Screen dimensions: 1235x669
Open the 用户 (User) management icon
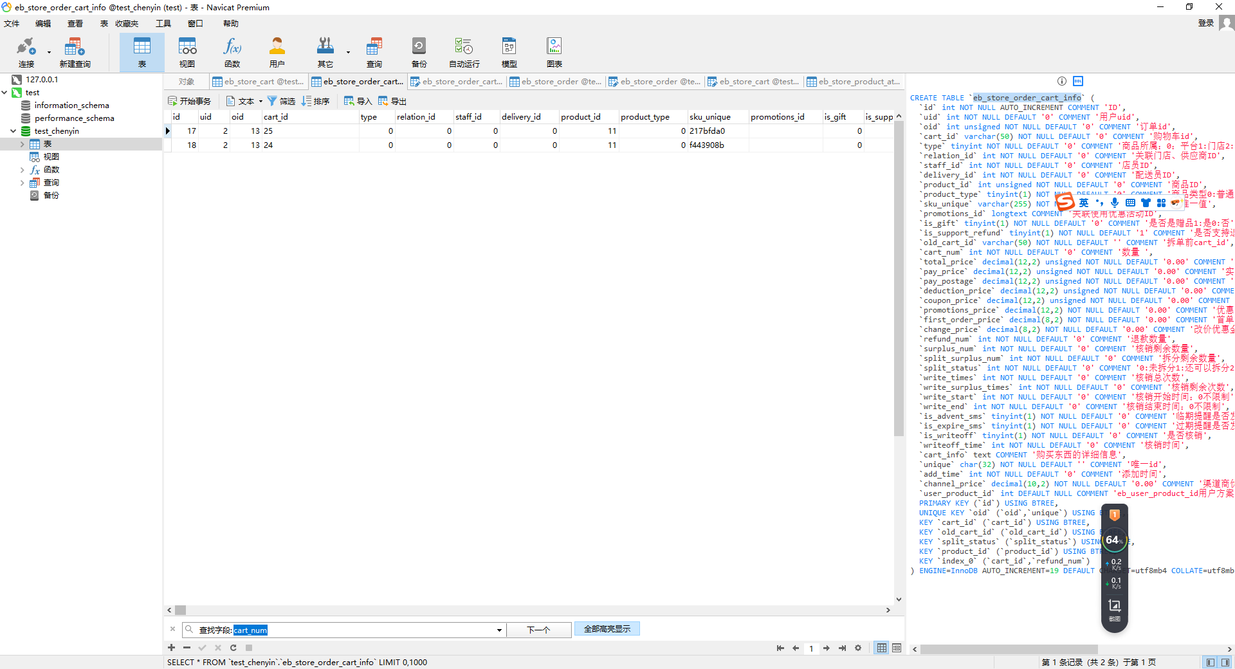point(277,51)
